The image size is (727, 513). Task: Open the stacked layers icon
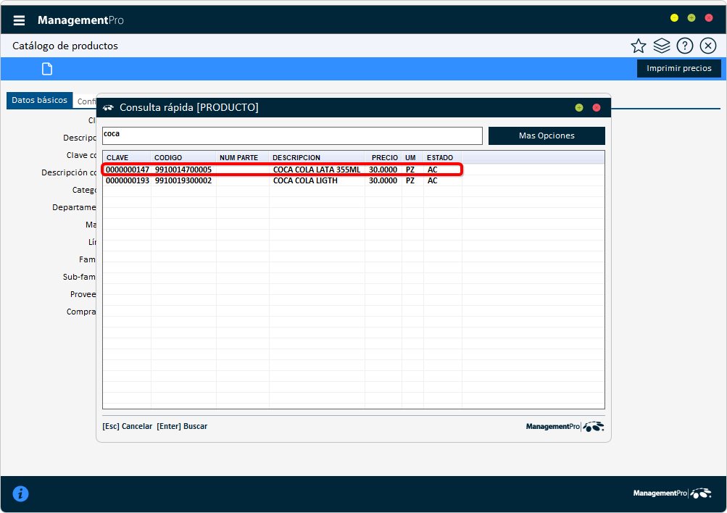tap(661, 46)
